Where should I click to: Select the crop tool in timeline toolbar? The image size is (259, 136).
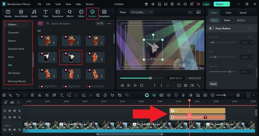point(47,95)
